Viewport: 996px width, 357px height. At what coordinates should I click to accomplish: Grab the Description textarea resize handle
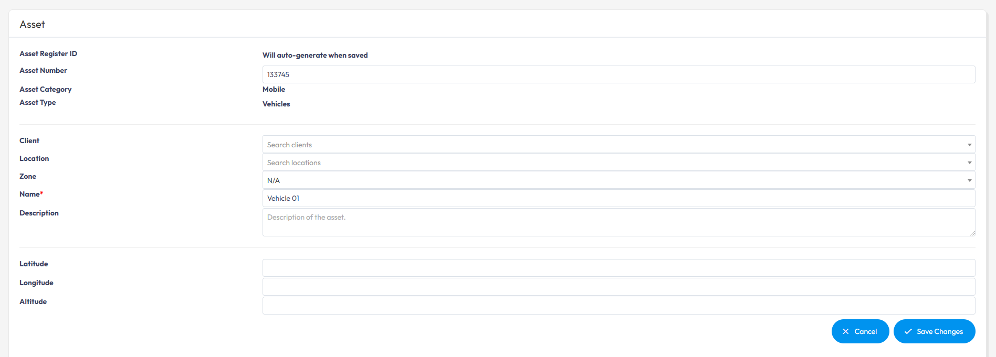972,233
